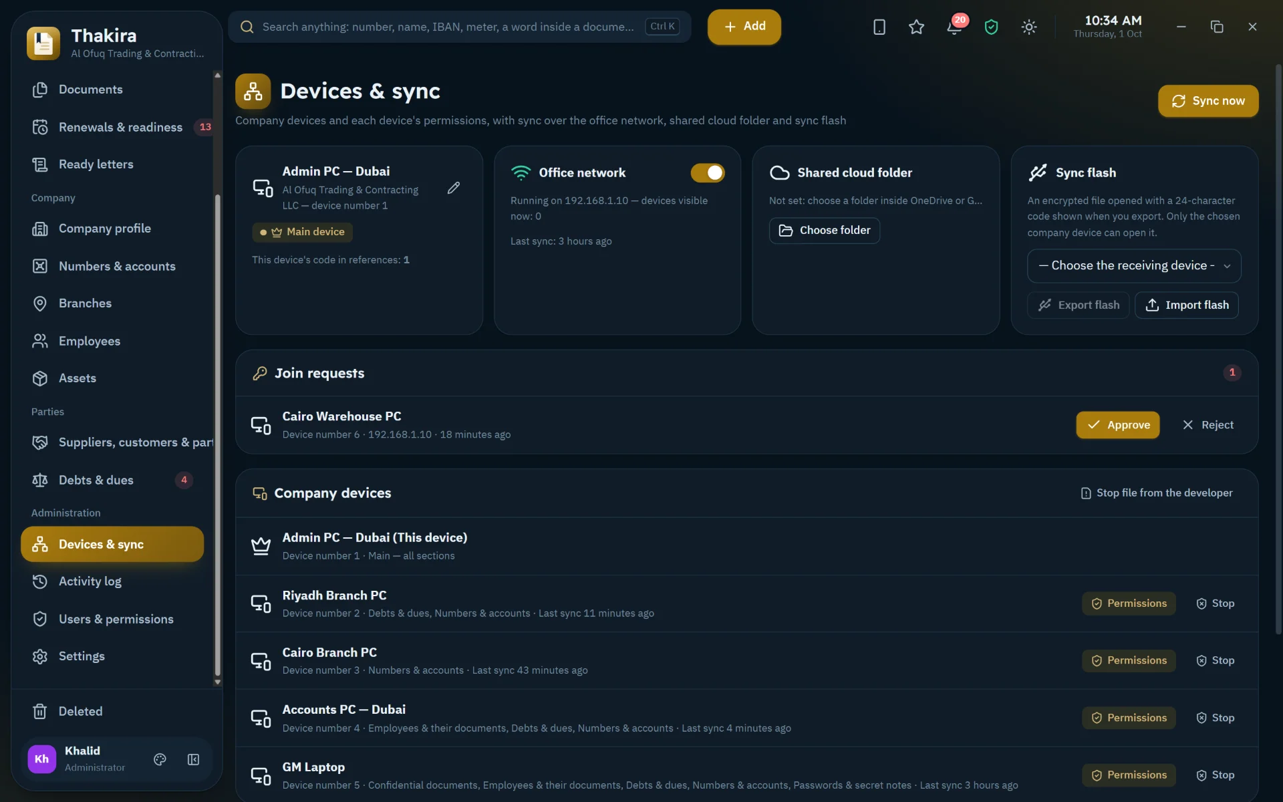Click the Sync flash plug icon

pos(1038,172)
